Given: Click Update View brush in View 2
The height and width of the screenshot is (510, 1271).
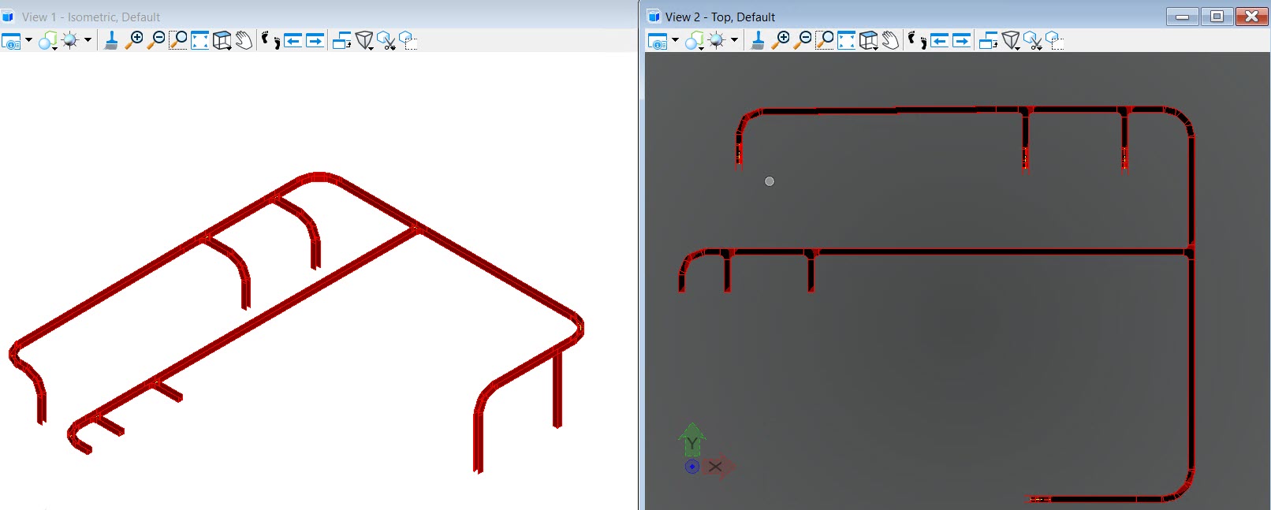Looking at the screenshot, I should (758, 41).
